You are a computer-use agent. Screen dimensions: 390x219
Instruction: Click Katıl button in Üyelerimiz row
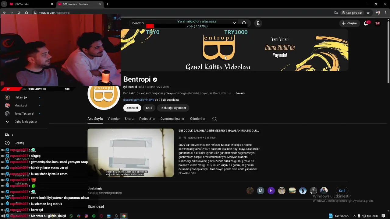[x=342, y=190]
